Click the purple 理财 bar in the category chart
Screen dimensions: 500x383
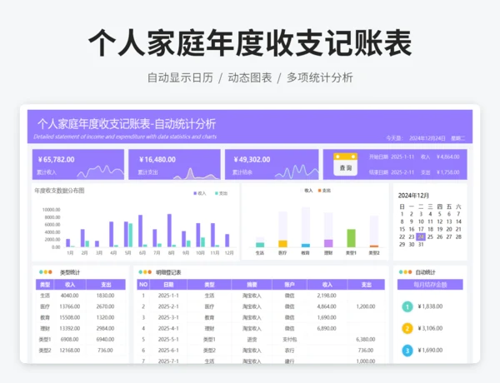point(328,243)
